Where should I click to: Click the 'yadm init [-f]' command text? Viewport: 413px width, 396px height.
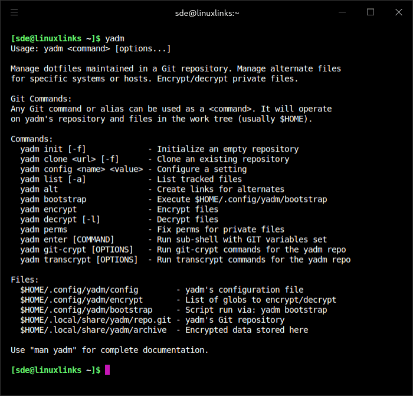[53, 149]
